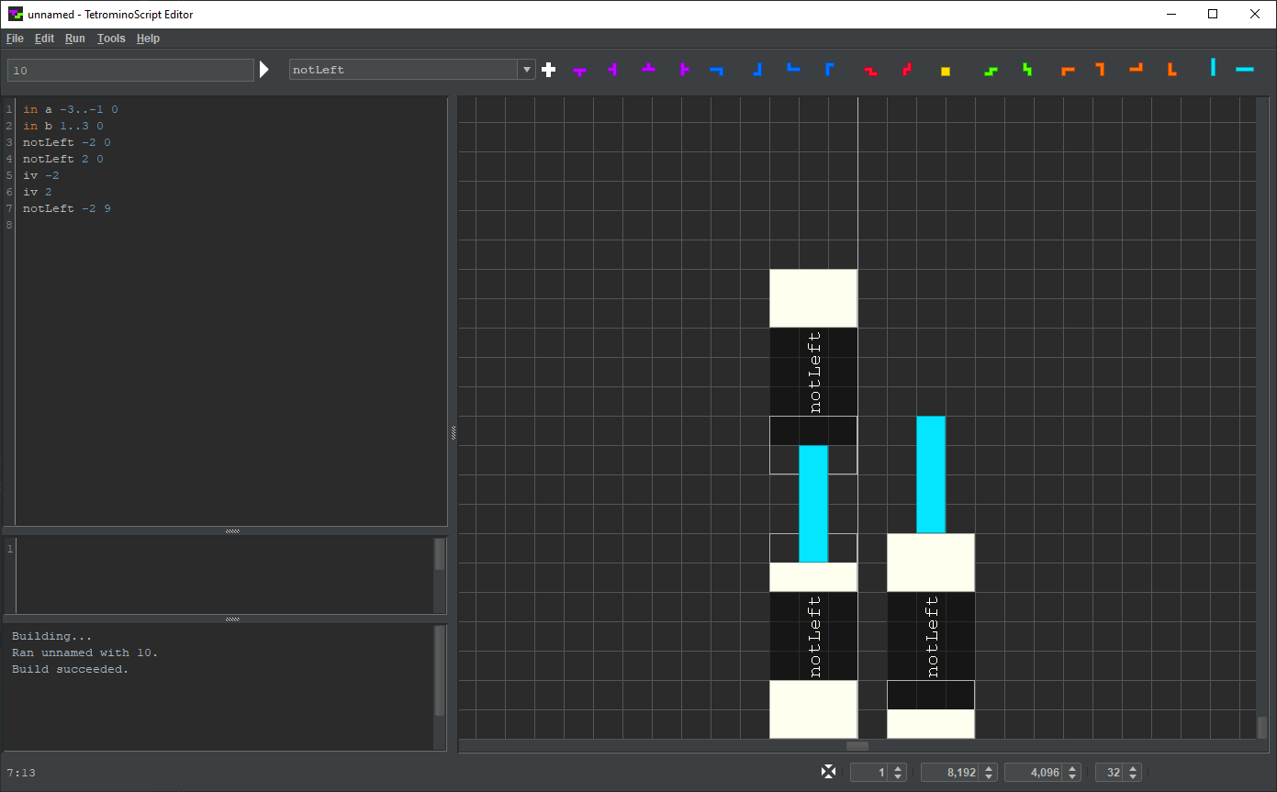Click the dropdown arrow beside notLeft
The width and height of the screenshot is (1277, 792).
pos(526,70)
